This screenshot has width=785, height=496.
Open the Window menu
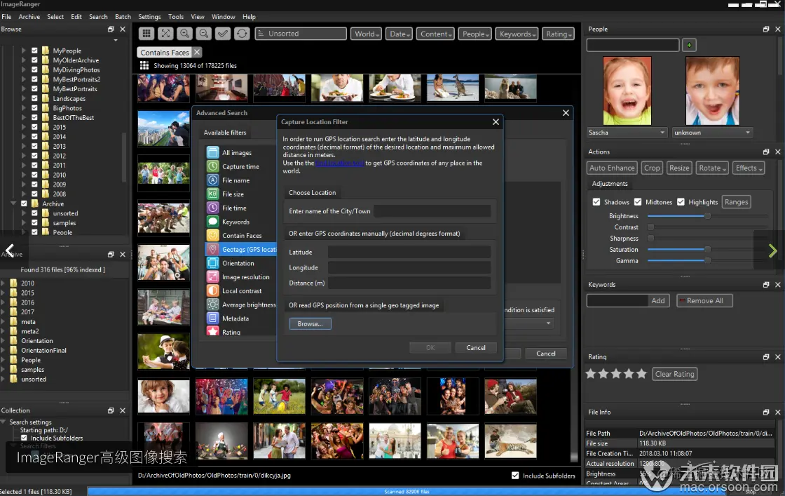[x=224, y=17]
